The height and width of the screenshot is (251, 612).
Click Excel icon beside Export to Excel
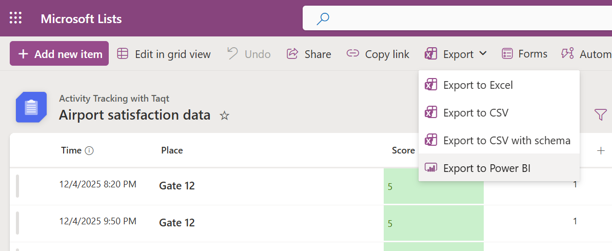pos(431,85)
